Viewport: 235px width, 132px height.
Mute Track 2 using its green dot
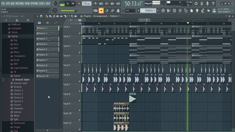point(80,43)
